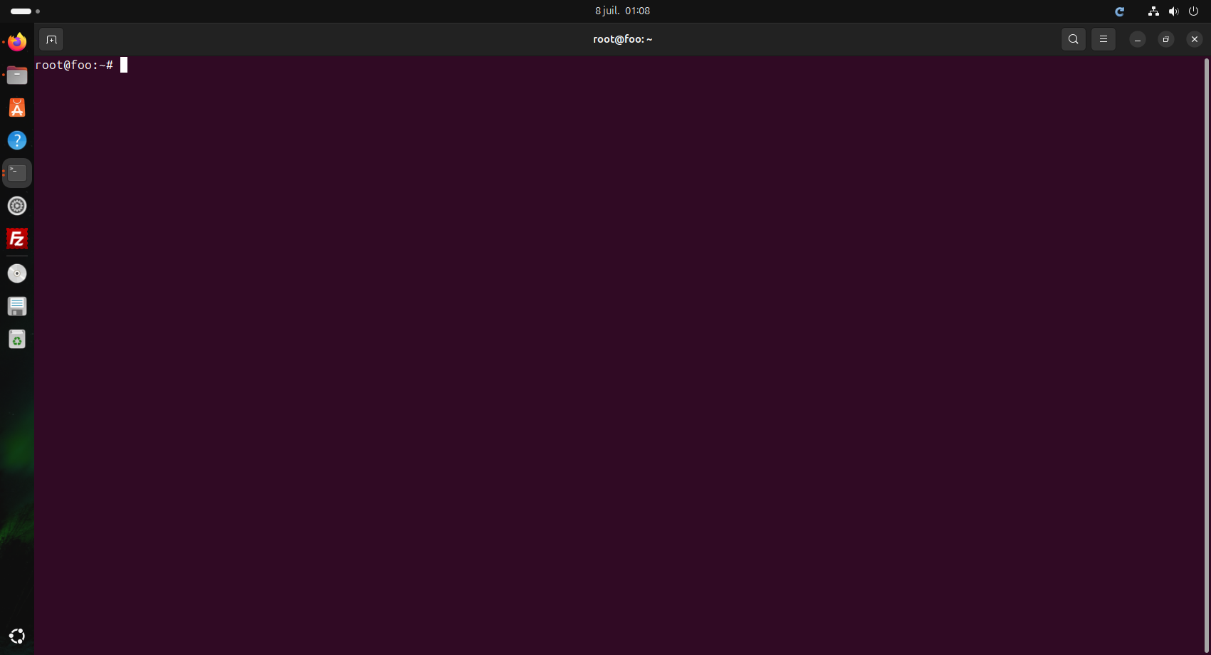Show Activities via the top-left pill

pyautogui.click(x=21, y=11)
